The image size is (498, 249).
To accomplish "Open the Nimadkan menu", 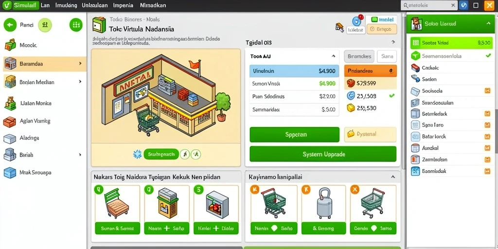I will (153, 5).
